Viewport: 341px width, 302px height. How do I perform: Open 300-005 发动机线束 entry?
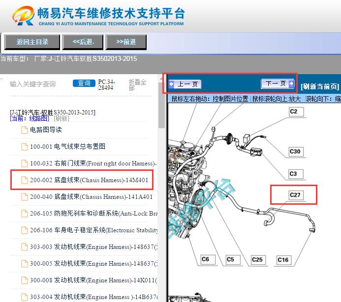pyautogui.click(x=93, y=263)
